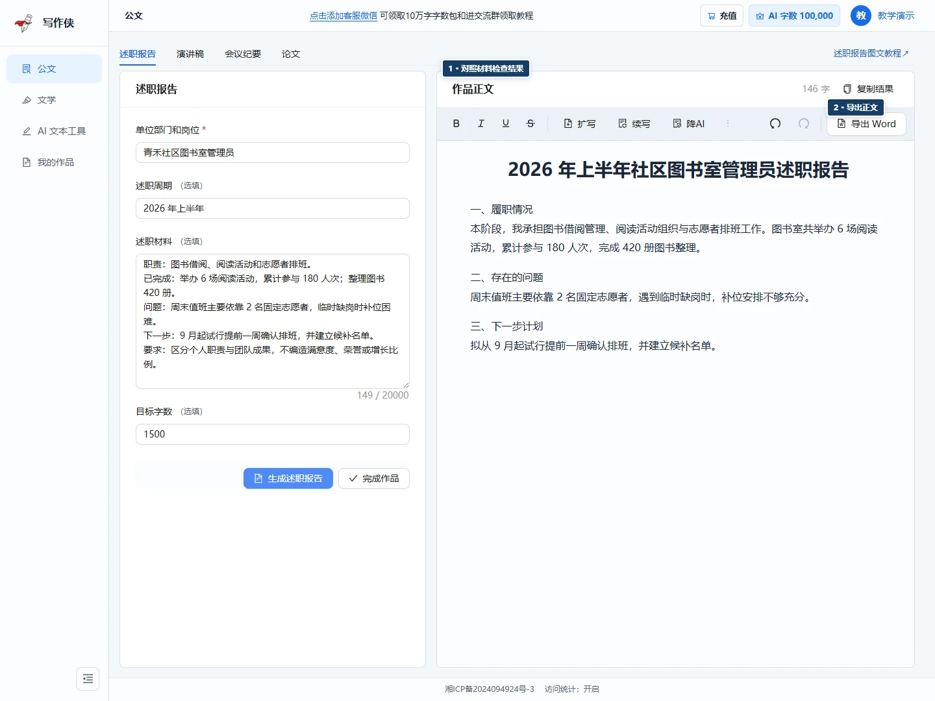Open the 述职报告图文教程 link

click(871, 53)
